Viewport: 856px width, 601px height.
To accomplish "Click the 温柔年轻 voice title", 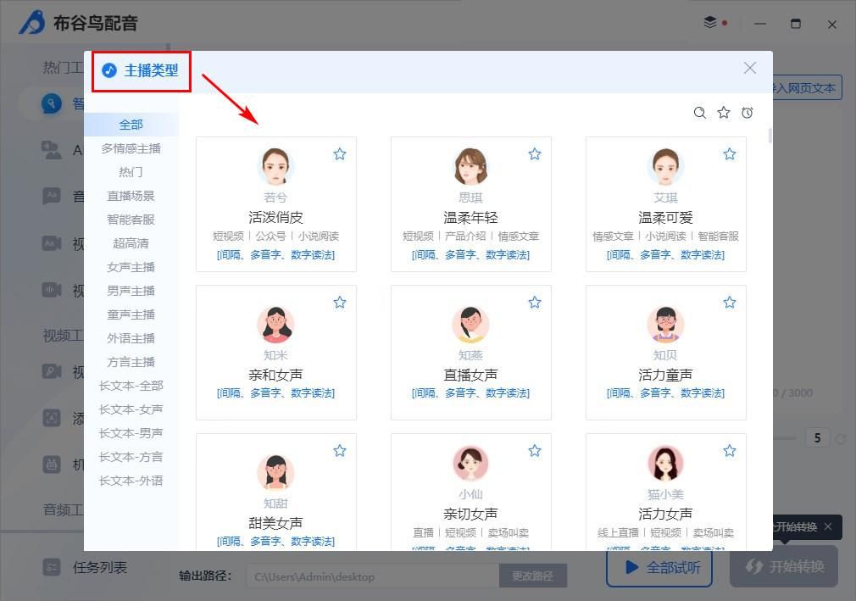I will tap(470, 217).
